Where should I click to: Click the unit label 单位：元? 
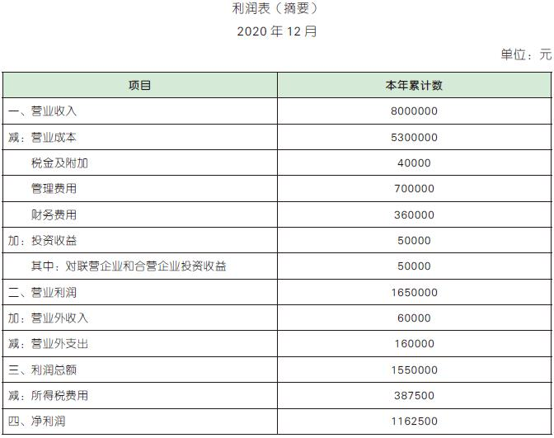click(526, 54)
